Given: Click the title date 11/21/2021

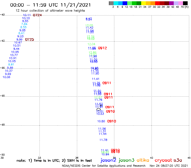Looking at the screenshot, I should coord(76,5).
